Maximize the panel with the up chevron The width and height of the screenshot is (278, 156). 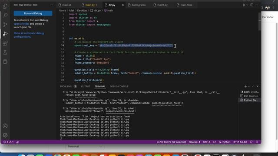(x=253, y=86)
